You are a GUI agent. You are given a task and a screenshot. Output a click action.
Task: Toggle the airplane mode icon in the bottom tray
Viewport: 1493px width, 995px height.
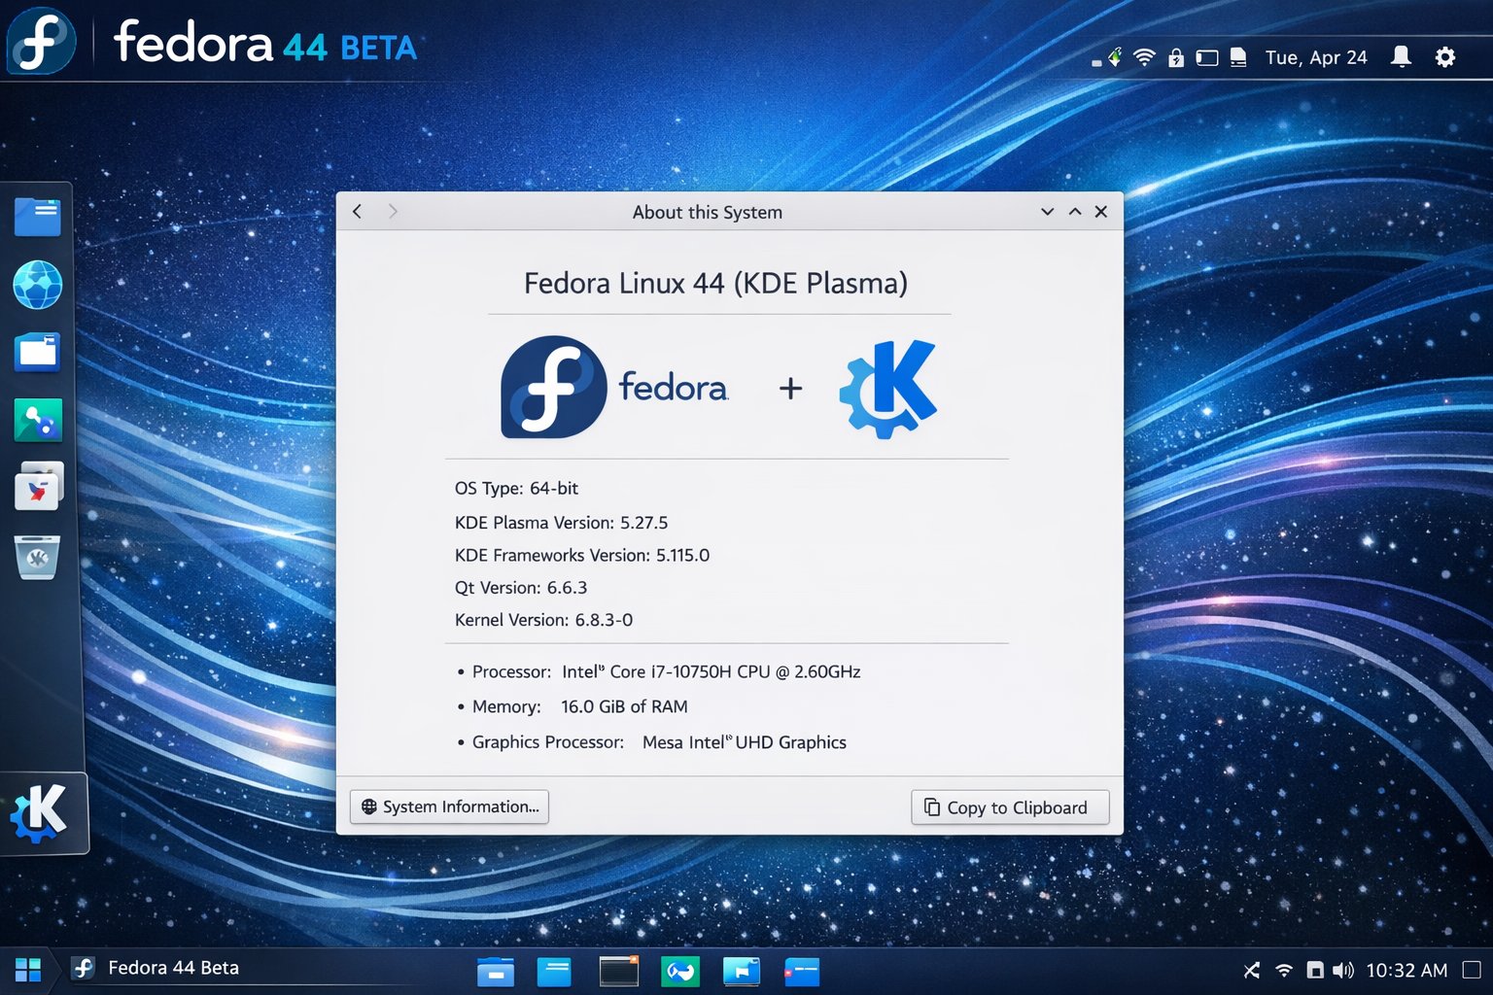1250,970
